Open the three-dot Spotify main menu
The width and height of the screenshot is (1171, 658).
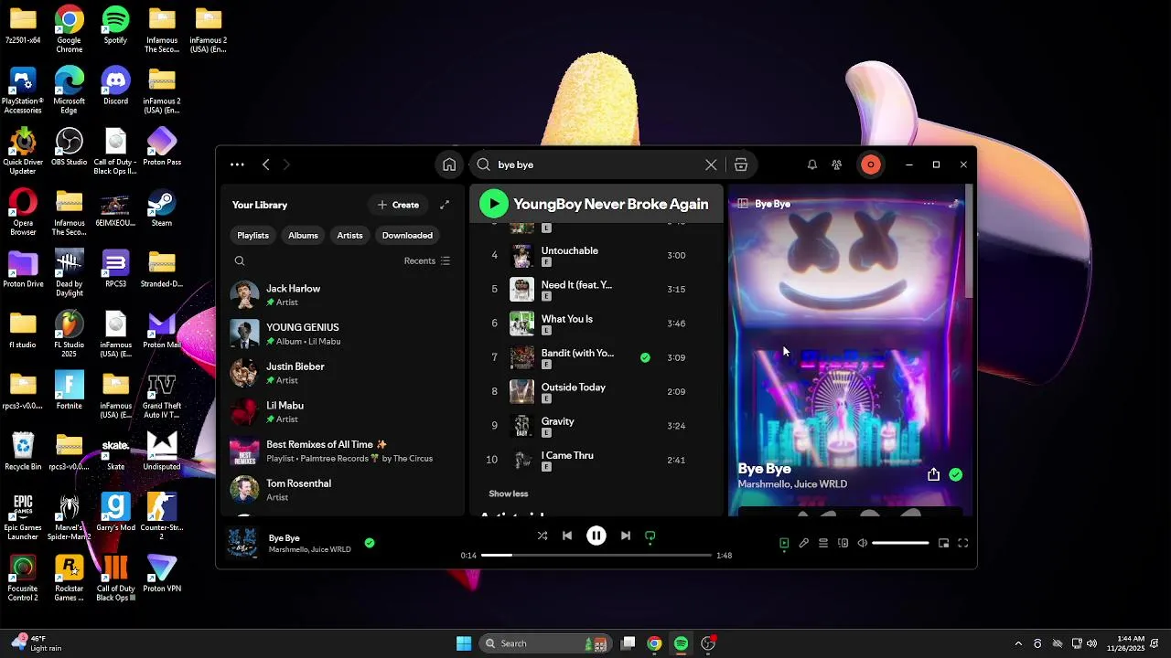237,165
